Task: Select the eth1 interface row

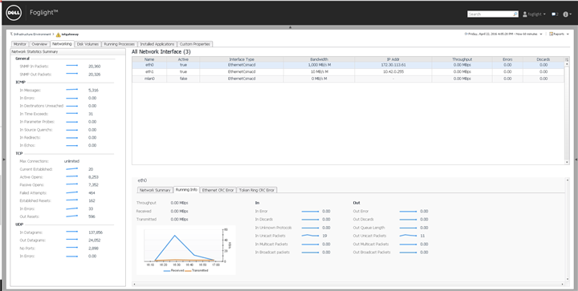Action: pos(348,71)
